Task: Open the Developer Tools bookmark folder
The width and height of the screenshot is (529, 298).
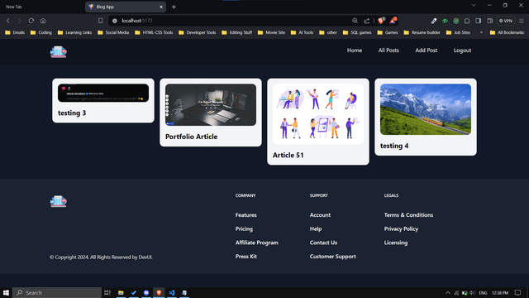Action: (197, 32)
